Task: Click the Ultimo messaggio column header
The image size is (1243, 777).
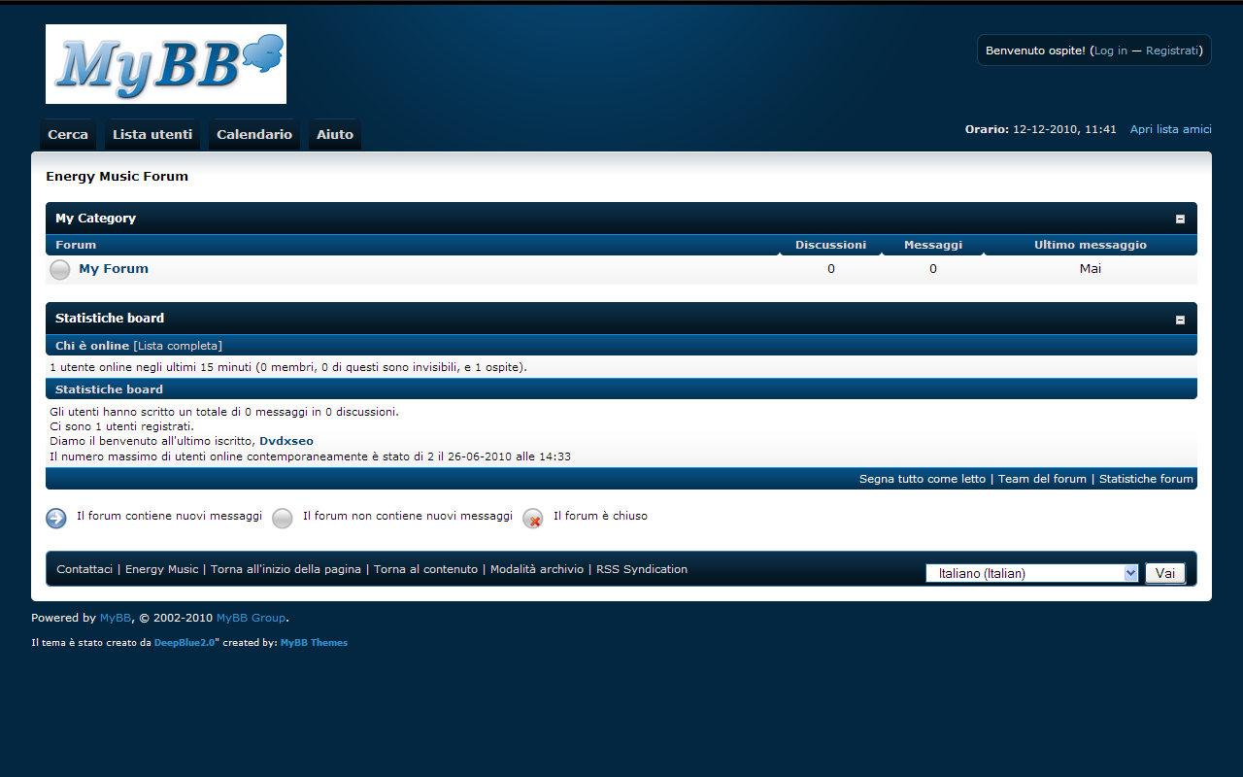Action: click(1091, 245)
